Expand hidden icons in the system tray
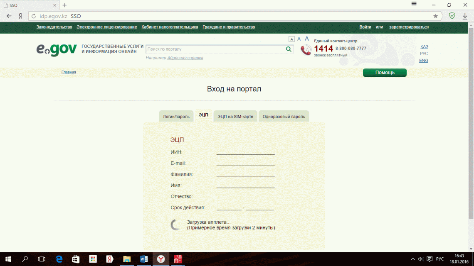474x266 pixels. coord(412,259)
